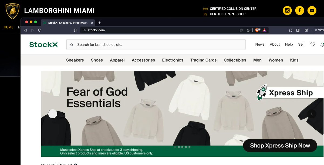
Task: Click the search magnifier icon
Action: tap(72, 45)
